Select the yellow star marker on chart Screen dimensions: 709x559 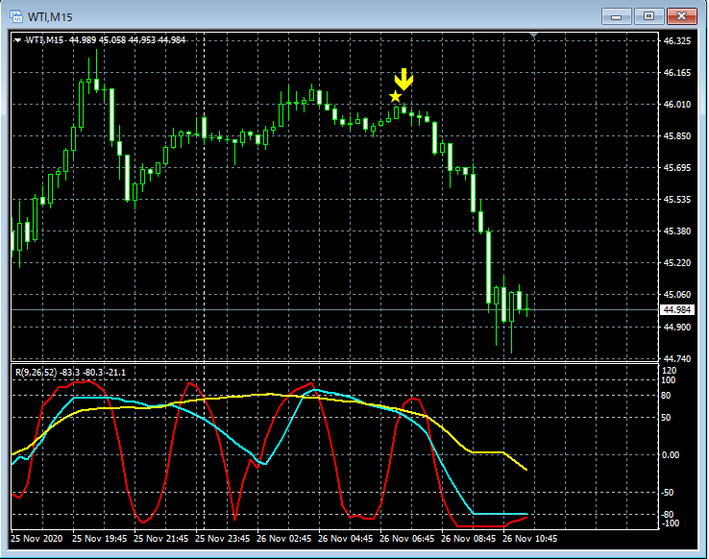pyautogui.click(x=396, y=97)
